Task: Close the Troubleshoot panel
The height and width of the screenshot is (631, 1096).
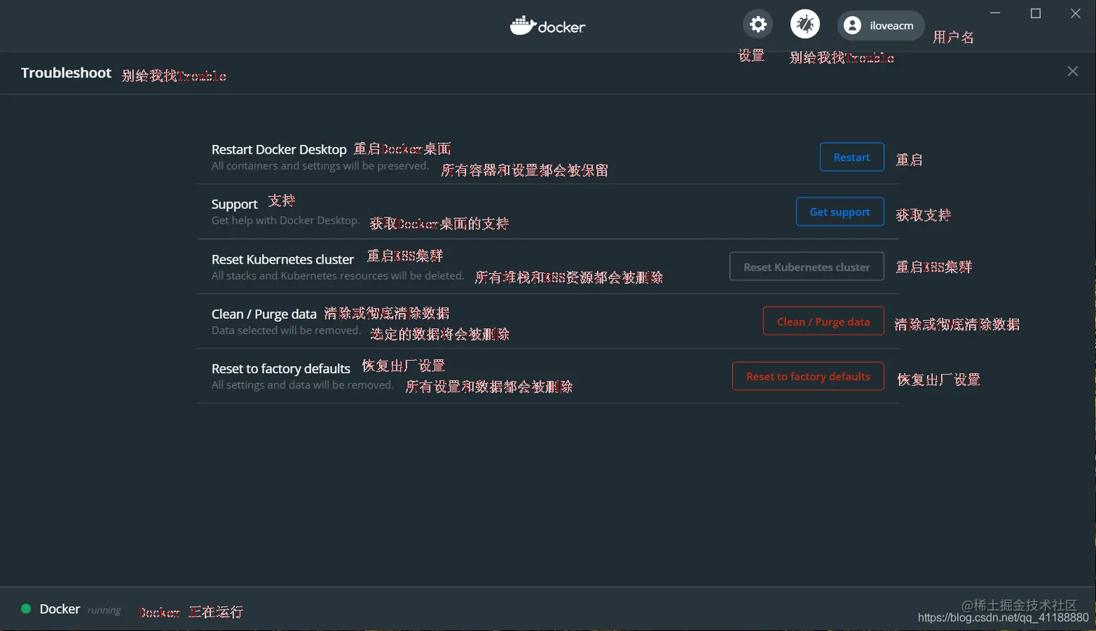Action: pos(1073,71)
